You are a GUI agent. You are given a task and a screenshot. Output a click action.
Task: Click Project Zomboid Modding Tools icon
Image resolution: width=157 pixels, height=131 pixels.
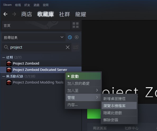point(9,82)
